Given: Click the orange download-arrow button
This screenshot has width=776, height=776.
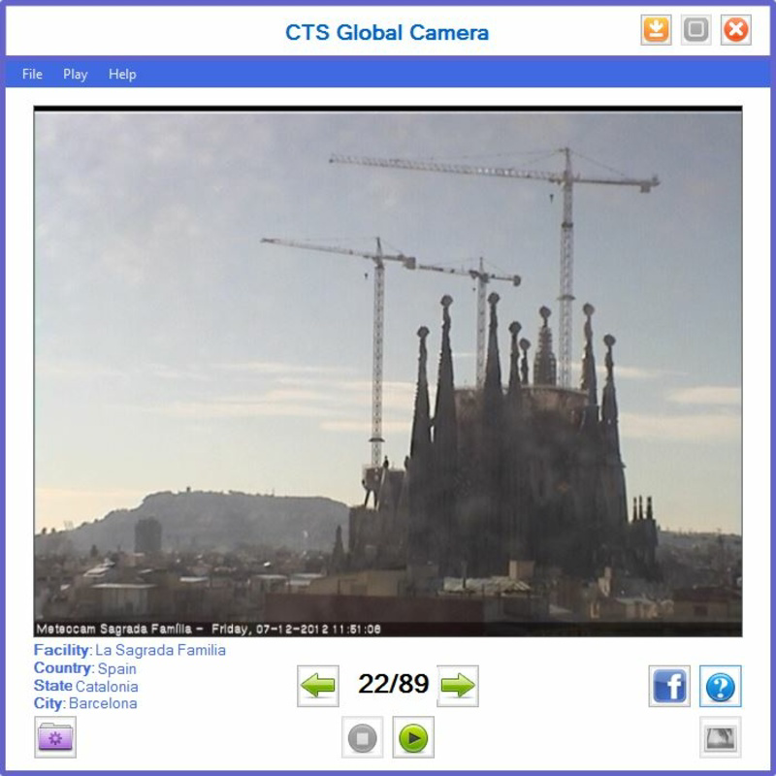Looking at the screenshot, I should pyautogui.click(x=656, y=30).
